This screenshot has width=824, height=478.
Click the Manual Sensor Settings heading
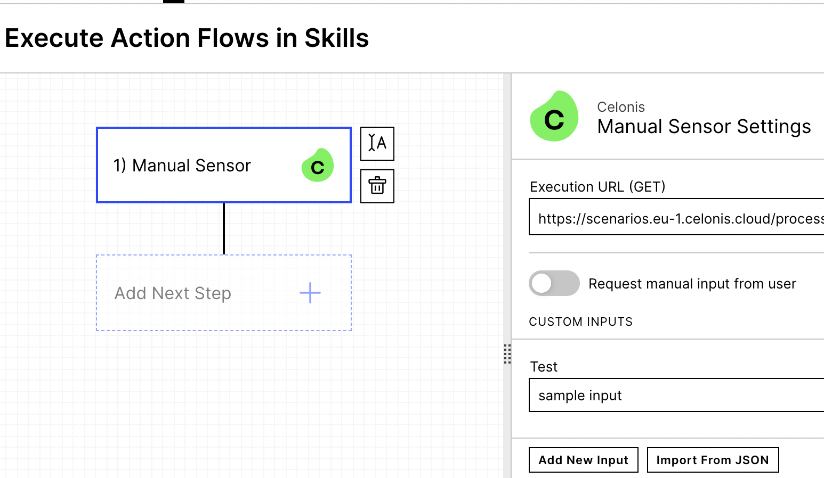704,127
